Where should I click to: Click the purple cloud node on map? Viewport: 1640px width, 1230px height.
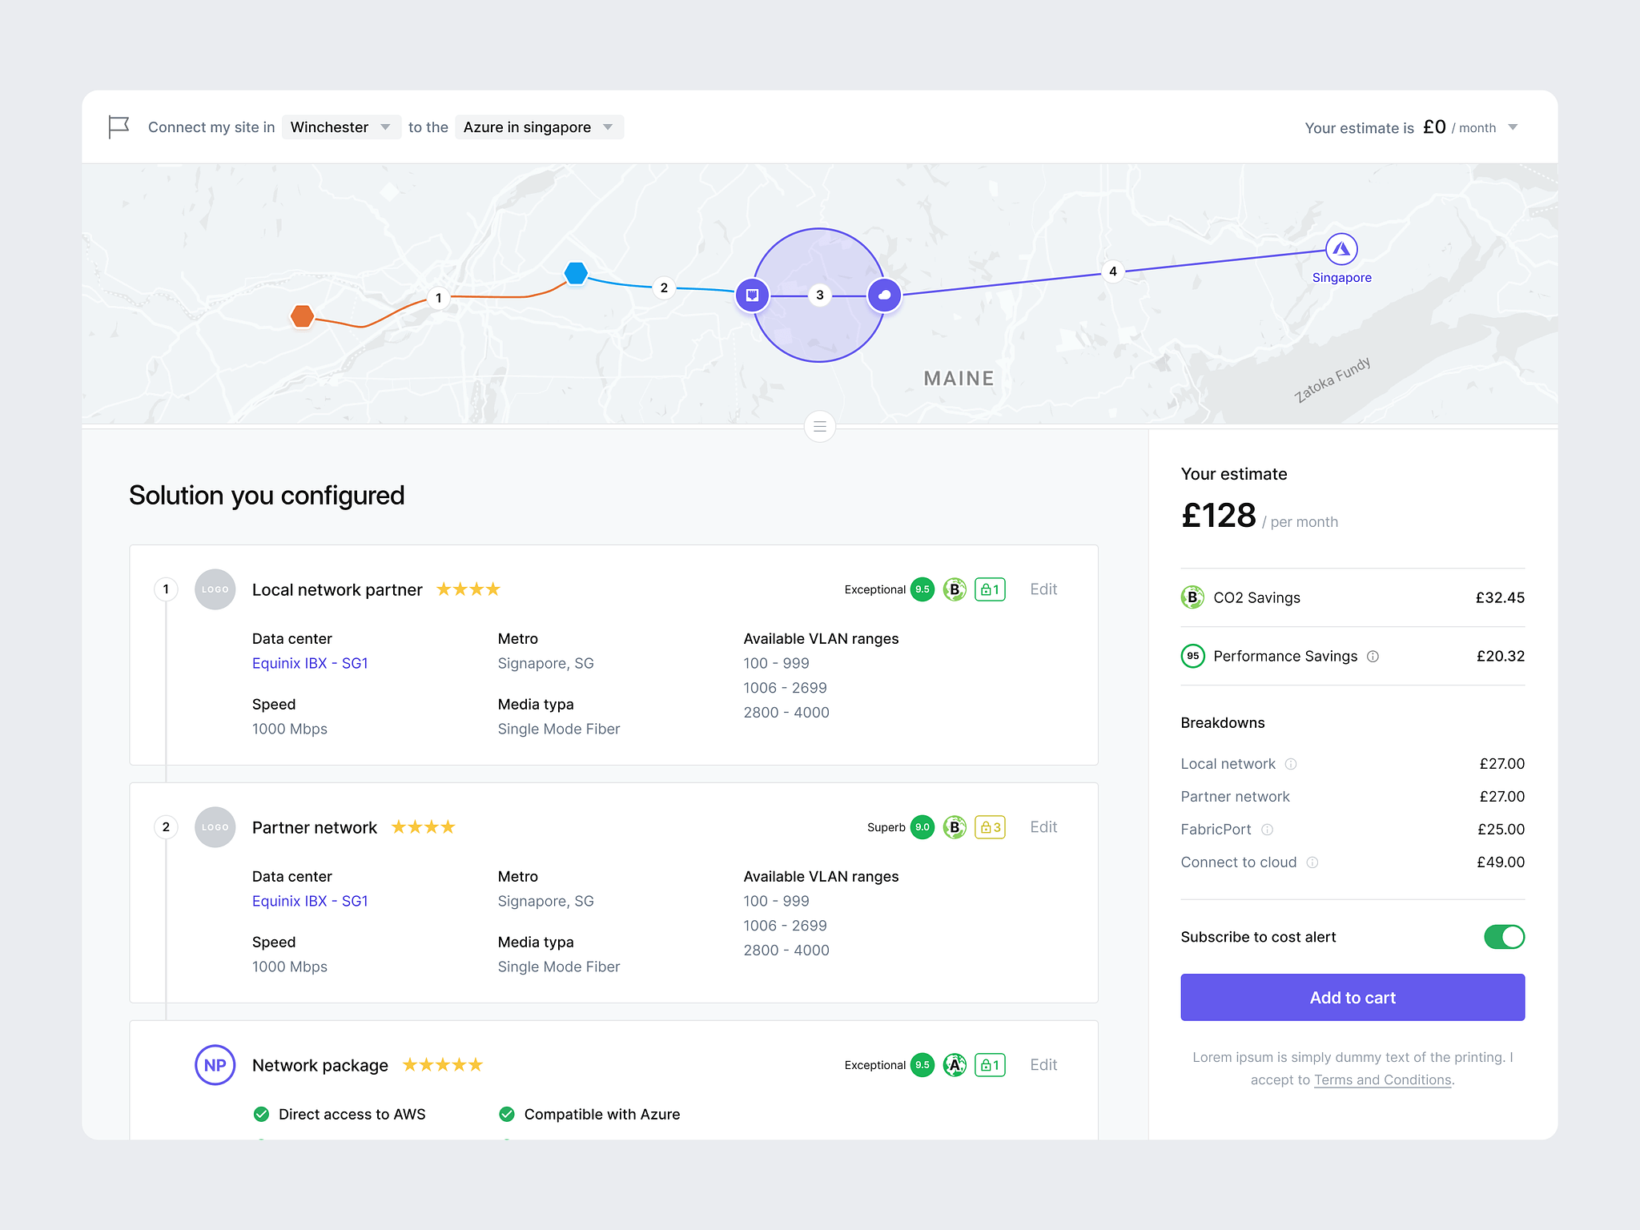pyautogui.click(x=884, y=295)
